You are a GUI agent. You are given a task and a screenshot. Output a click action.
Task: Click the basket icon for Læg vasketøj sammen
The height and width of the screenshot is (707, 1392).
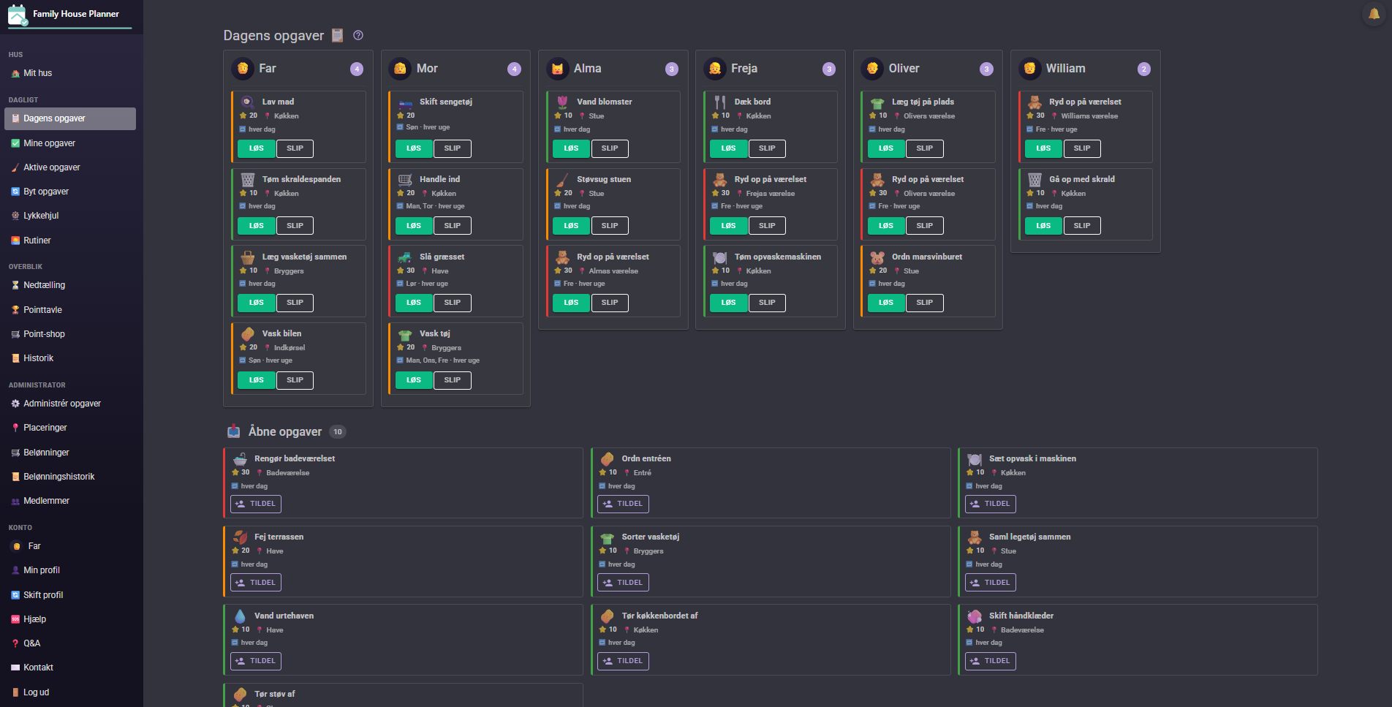coord(248,257)
